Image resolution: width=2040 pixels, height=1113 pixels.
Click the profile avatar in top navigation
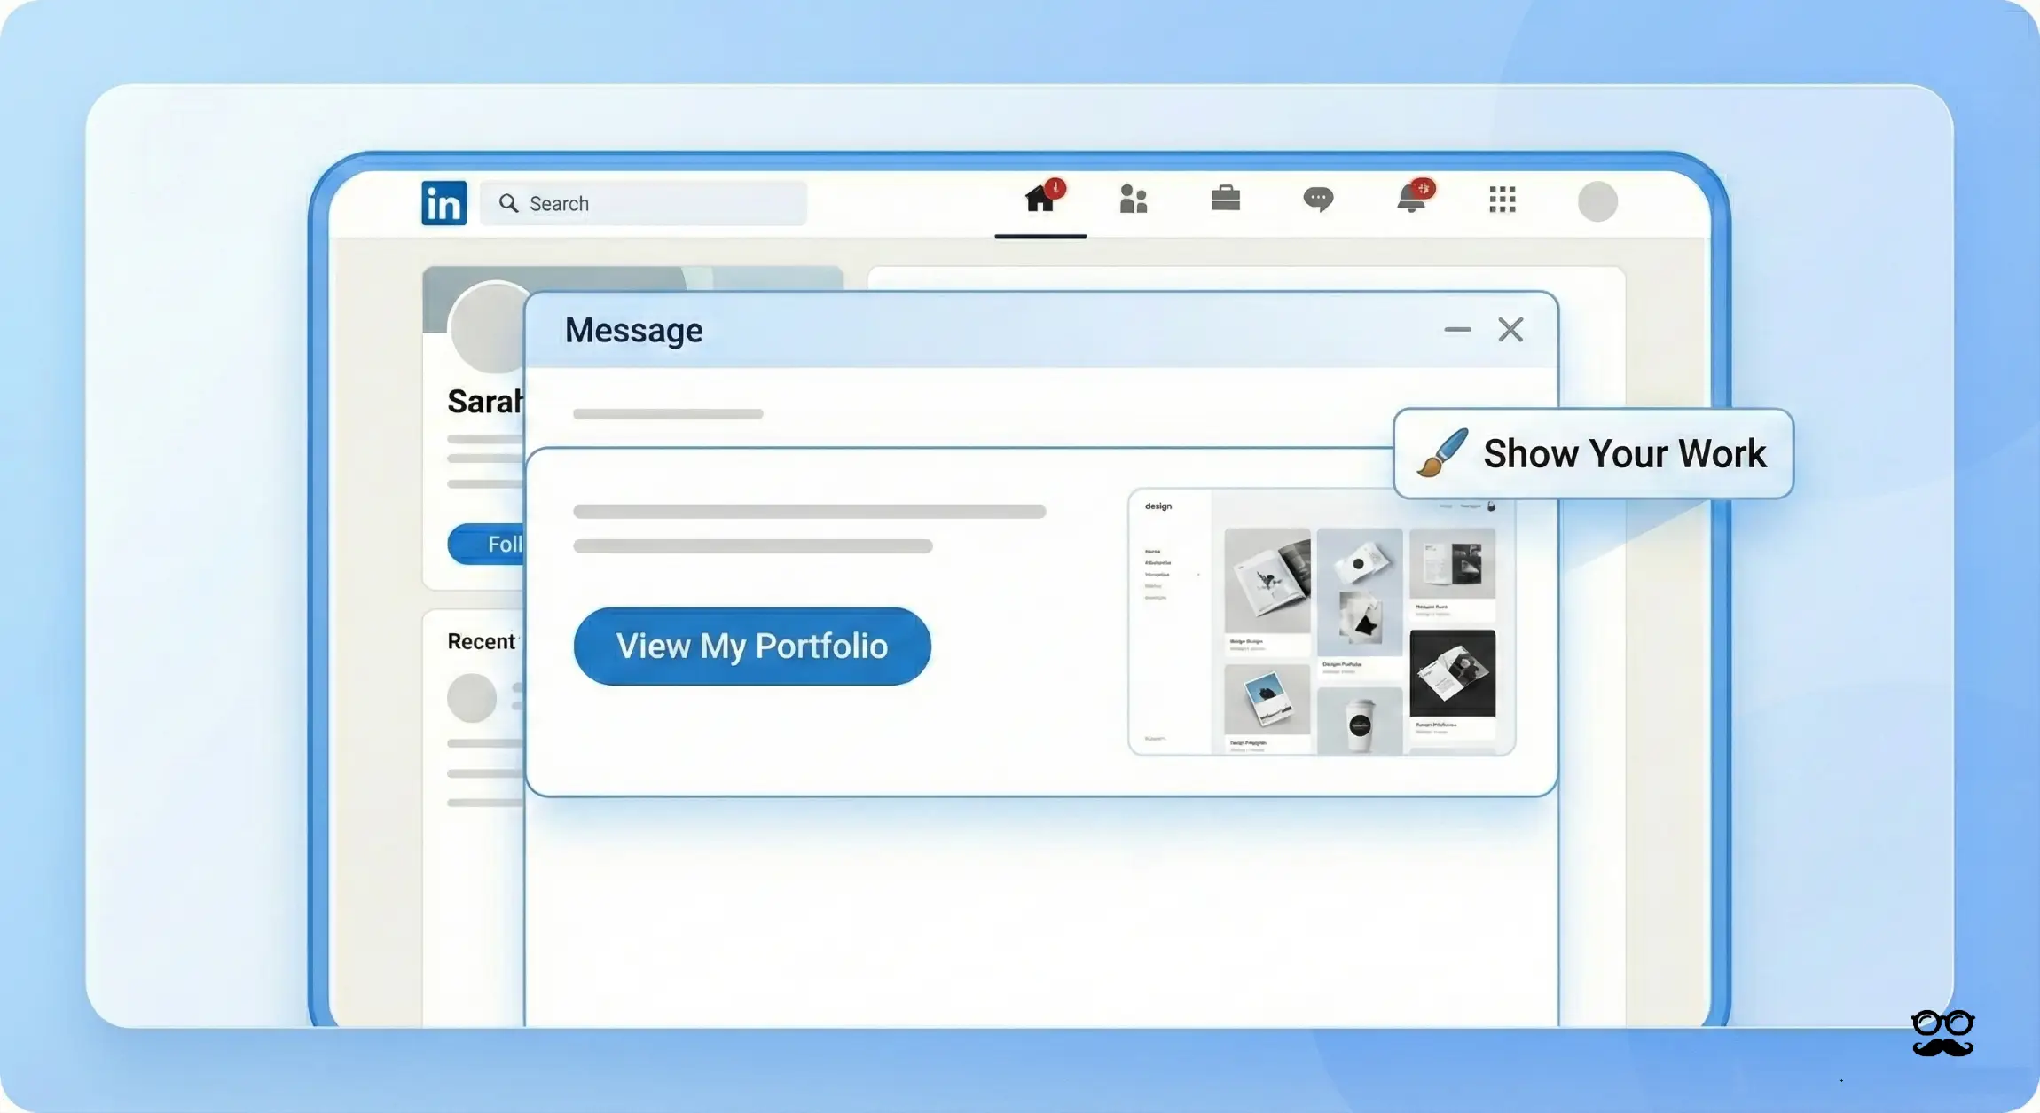pyautogui.click(x=1597, y=201)
